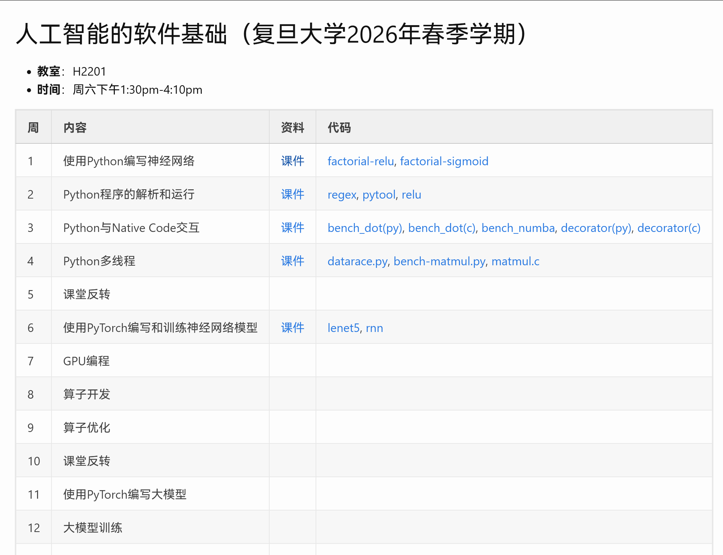Open the 课件 link for week 6

coord(292,328)
